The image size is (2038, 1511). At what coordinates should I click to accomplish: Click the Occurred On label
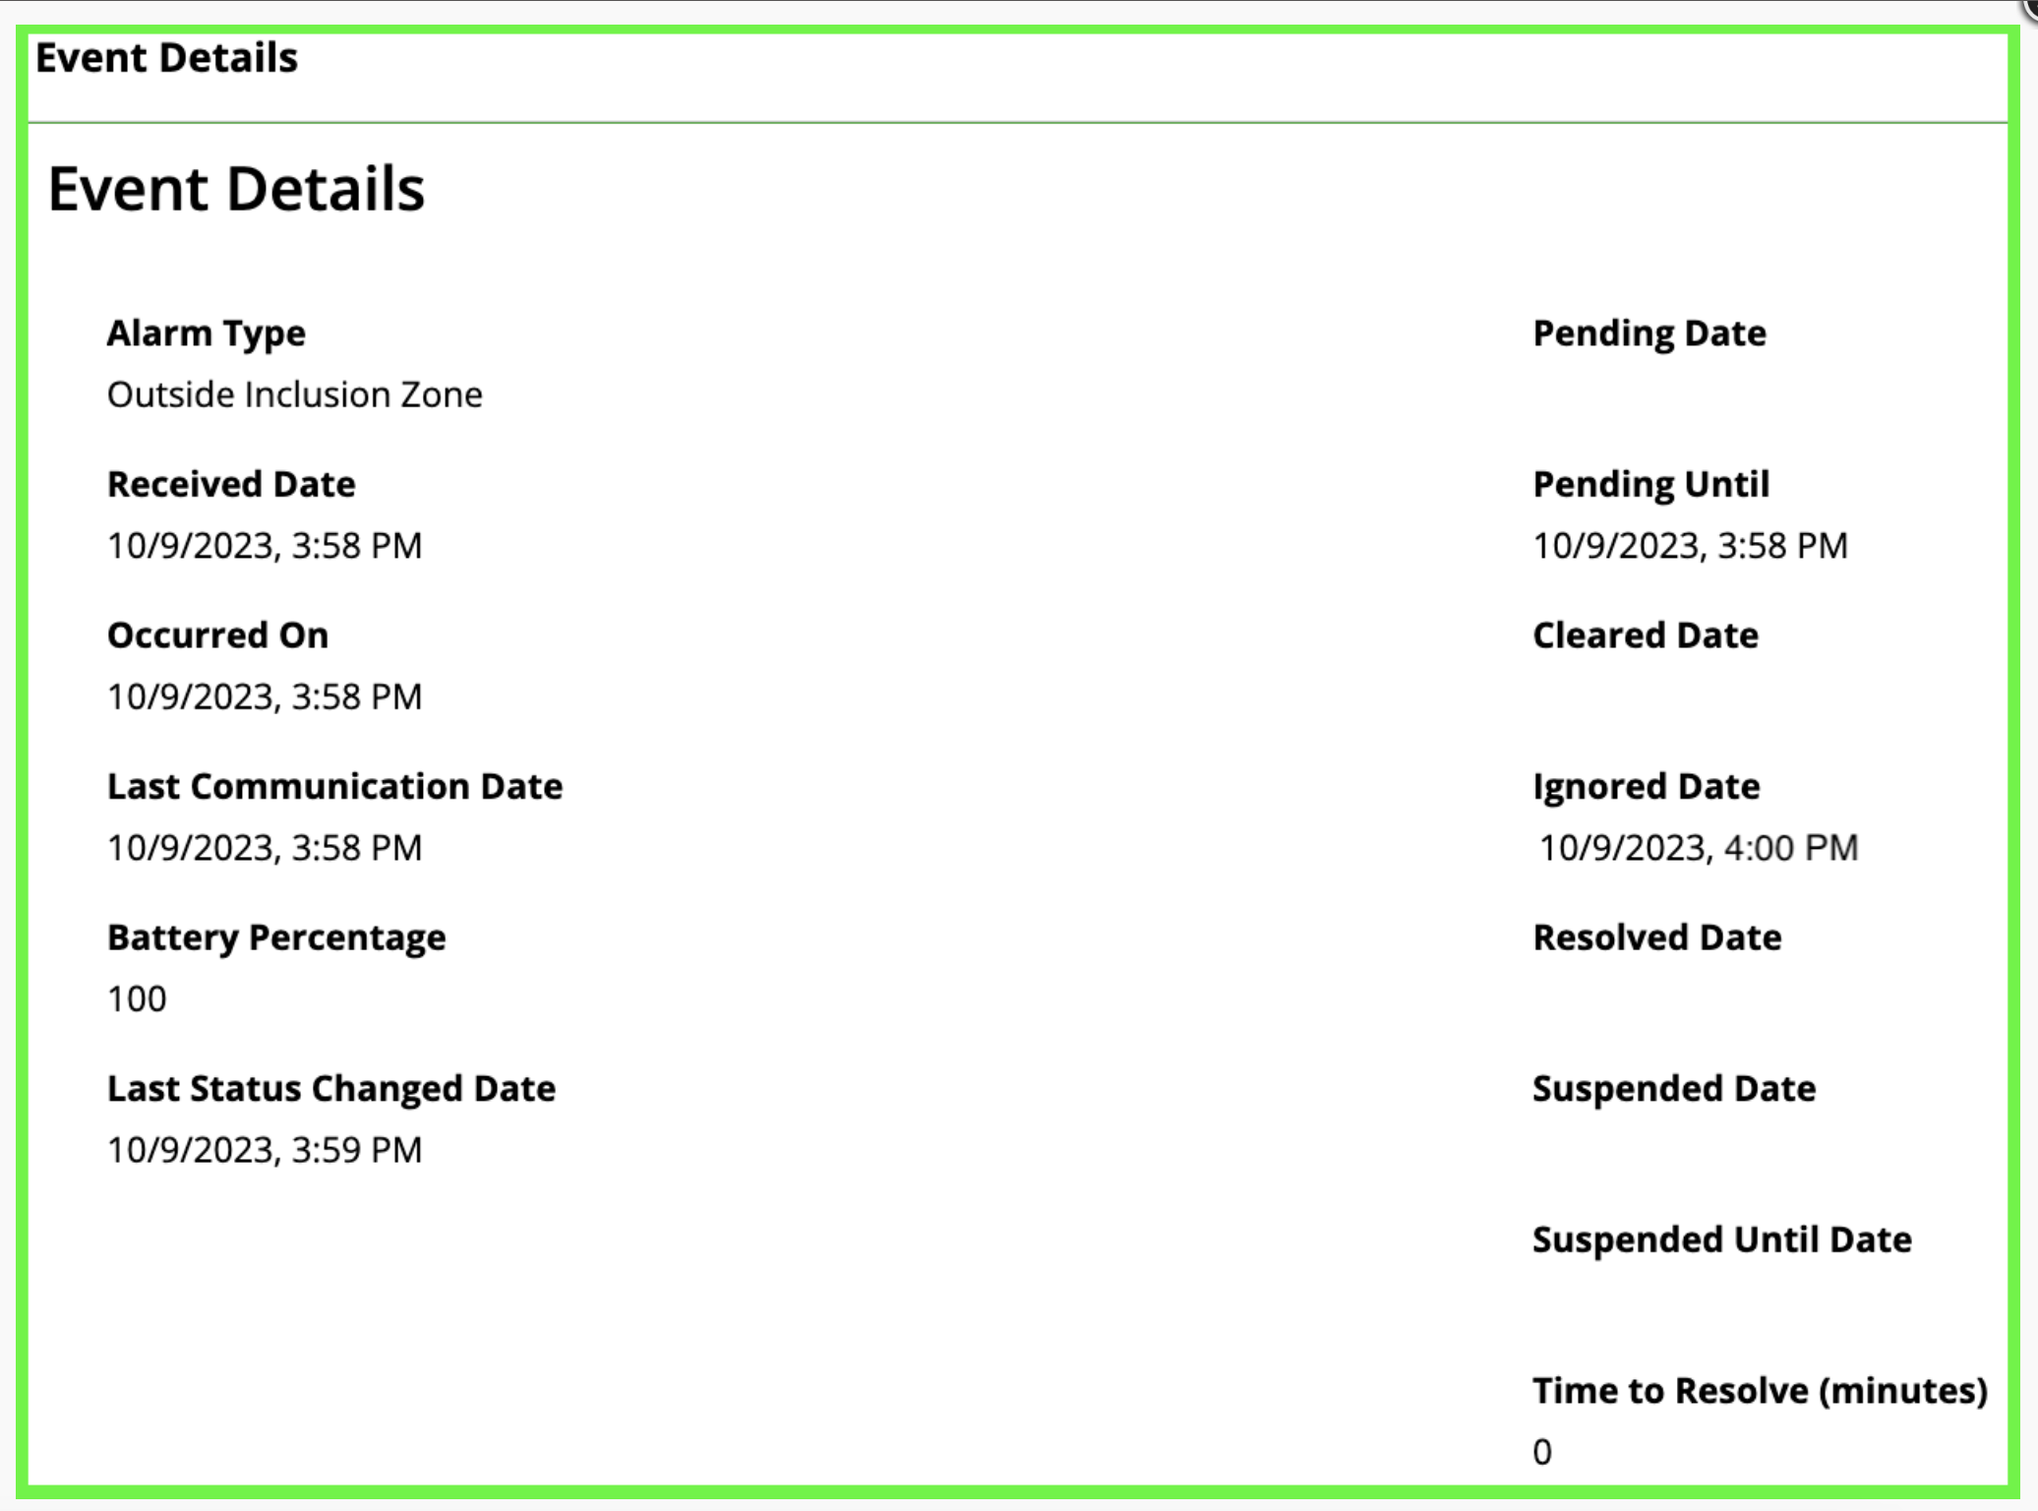[x=217, y=635]
